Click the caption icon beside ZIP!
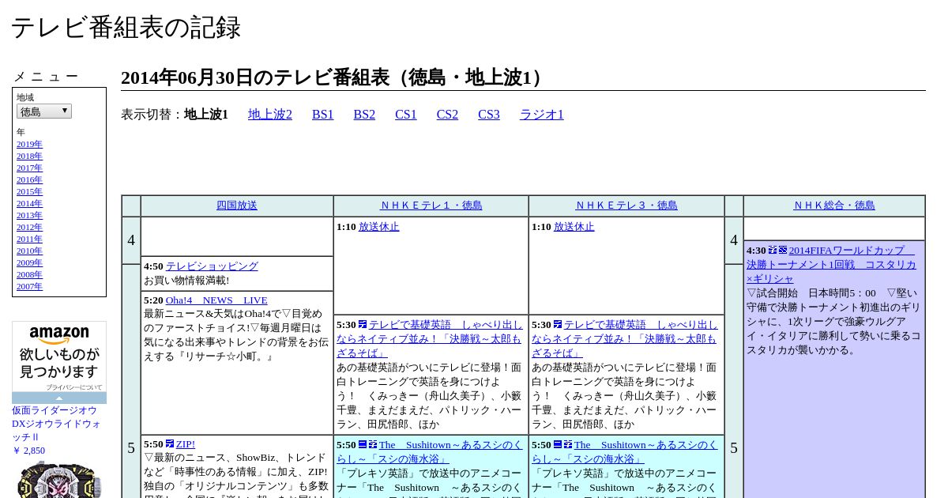The image size is (948, 498). pyautogui.click(x=170, y=444)
